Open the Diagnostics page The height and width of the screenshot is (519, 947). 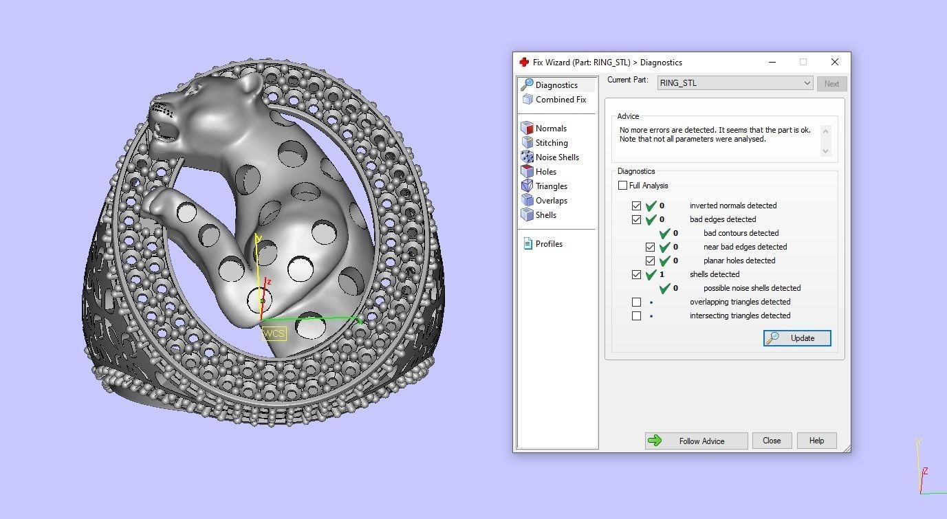(556, 85)
